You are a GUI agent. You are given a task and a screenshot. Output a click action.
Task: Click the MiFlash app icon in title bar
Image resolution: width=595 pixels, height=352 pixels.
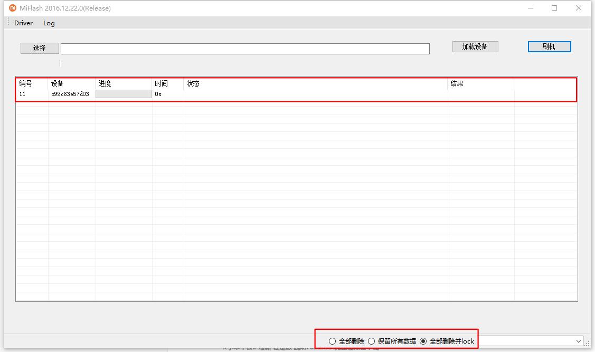(13, 8)
